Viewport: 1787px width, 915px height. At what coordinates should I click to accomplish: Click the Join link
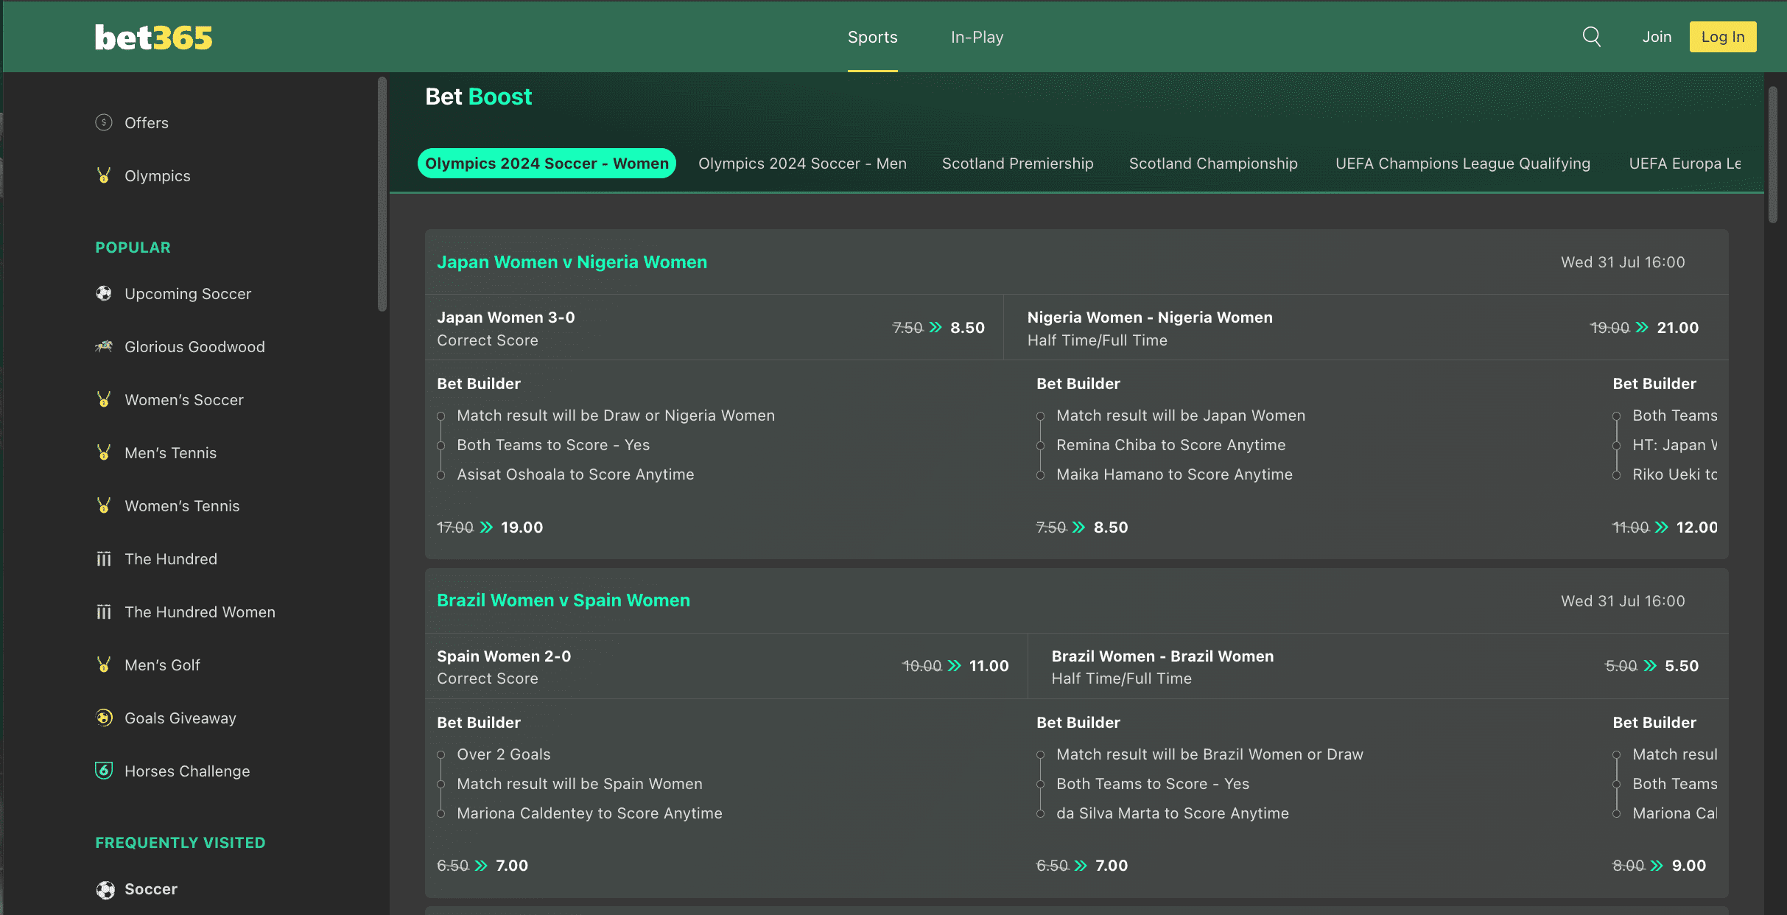(x=1657, y=37)
